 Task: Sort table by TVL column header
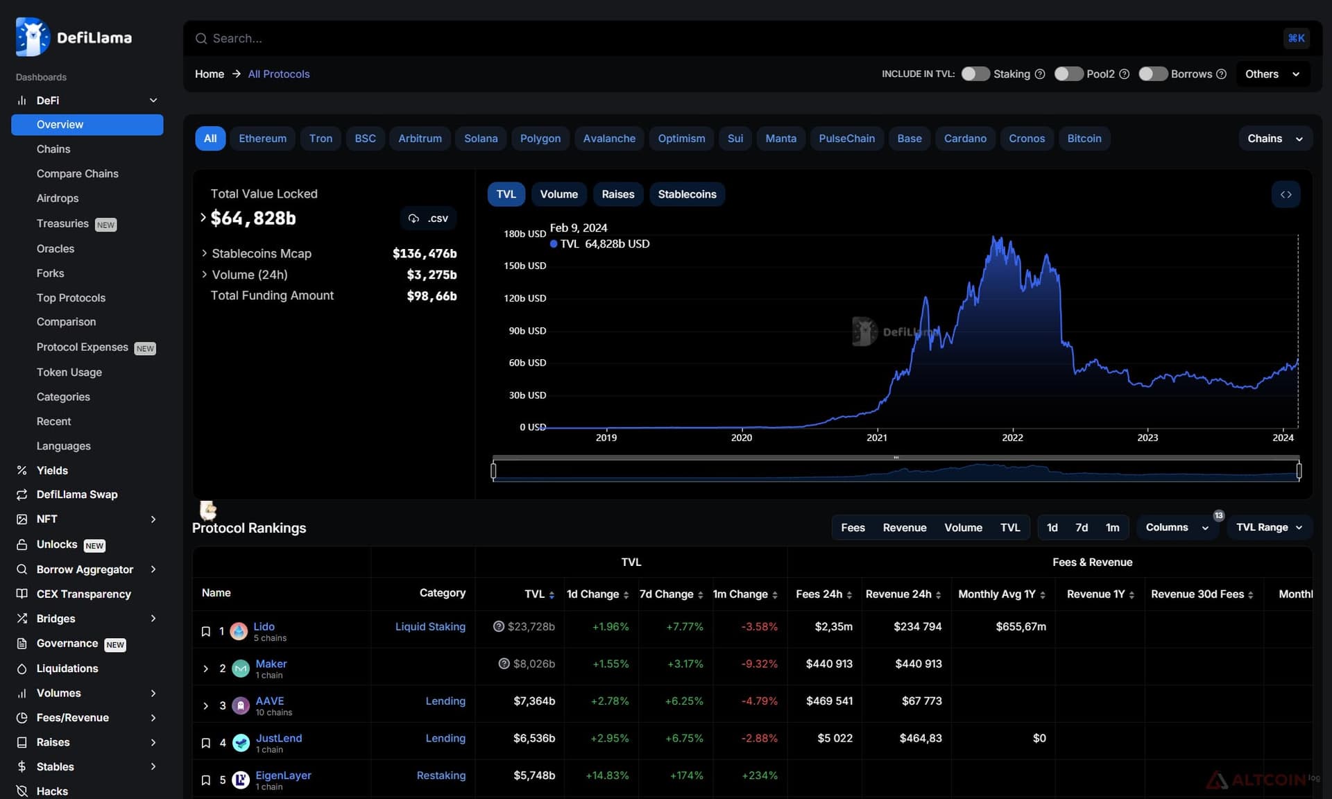point(539,594)
